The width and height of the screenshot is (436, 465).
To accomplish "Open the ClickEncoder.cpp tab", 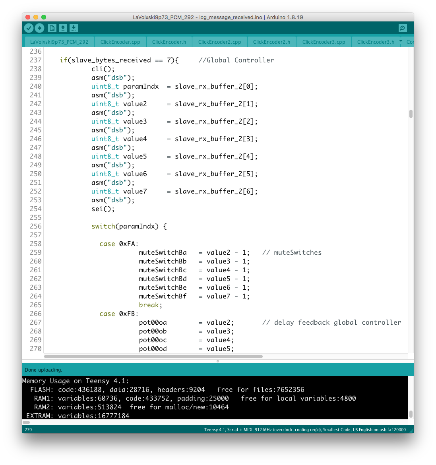I will tap(120, 42).
